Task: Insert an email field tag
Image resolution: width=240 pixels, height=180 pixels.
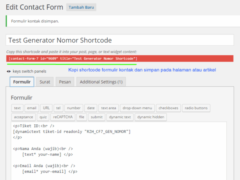Action: coord(32,108)
